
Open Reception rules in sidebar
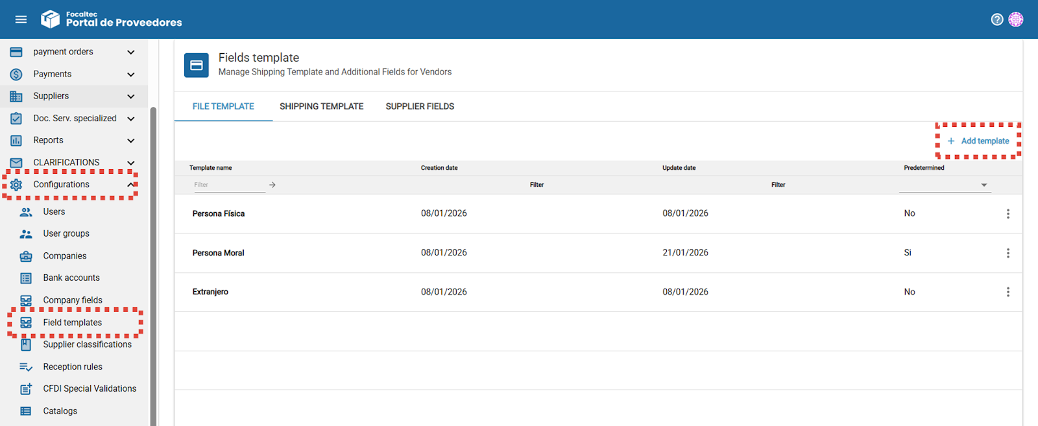pyautogui.click(x=73, y=367)
